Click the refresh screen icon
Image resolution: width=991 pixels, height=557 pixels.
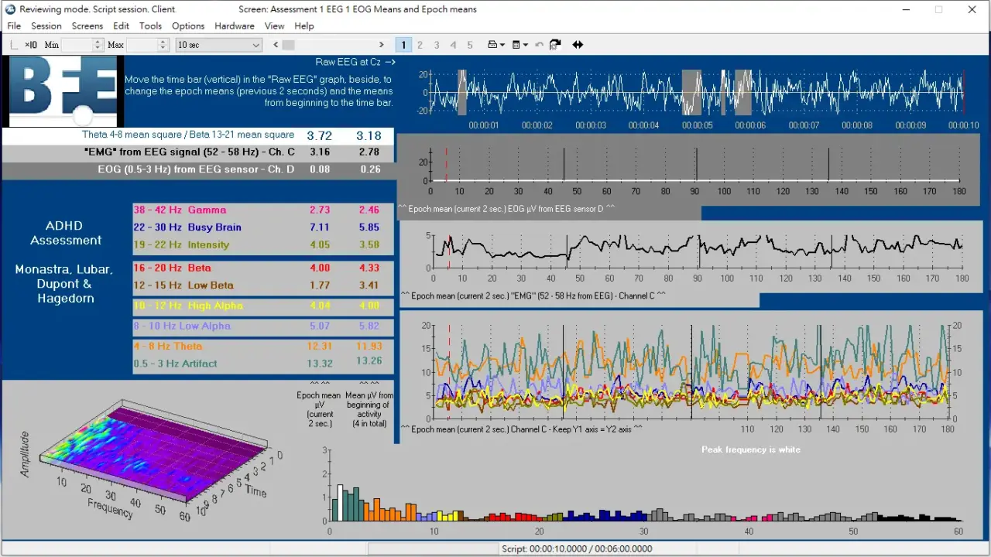click(554, 45)
